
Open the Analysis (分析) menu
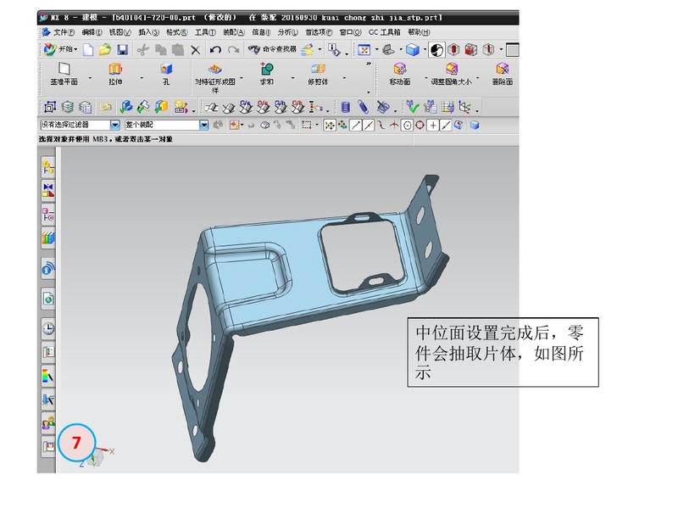287,32
